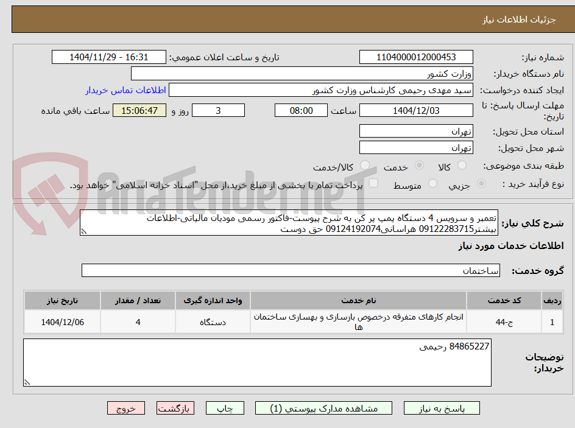Click the بازگشت back button
Viewport: 575px width, 428px height.
point(175,408)
